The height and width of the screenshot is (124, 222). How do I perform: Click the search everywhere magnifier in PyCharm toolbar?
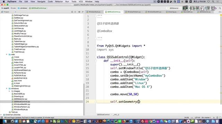[220, 8]
